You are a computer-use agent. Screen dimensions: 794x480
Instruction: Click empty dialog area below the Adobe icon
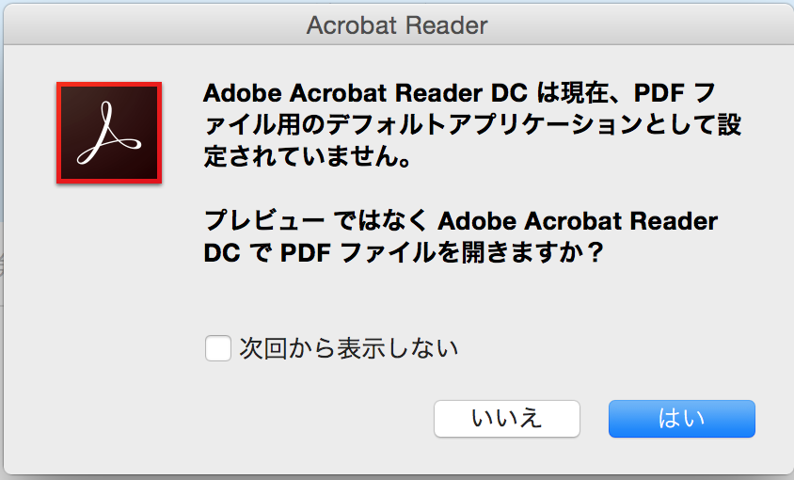(109, 282)
